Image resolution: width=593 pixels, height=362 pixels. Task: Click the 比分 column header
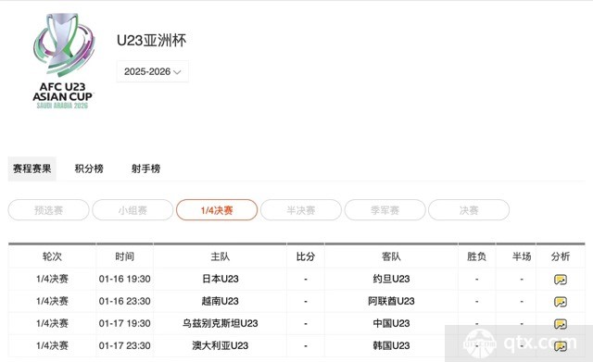tap(306, 256)
